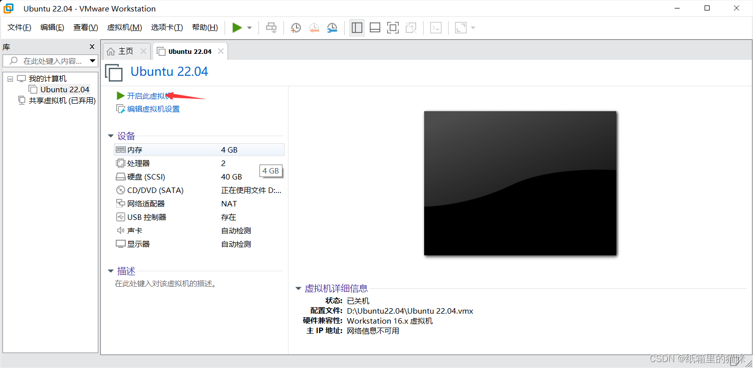Screen dimensions: 753x368
Task: Collapse the 设备 section
Action: click(x=111, y=136)
